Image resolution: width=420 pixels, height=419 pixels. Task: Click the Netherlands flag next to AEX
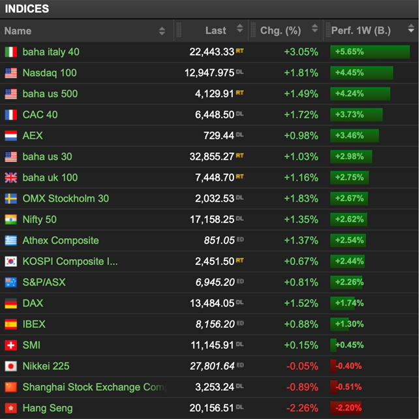10,136
